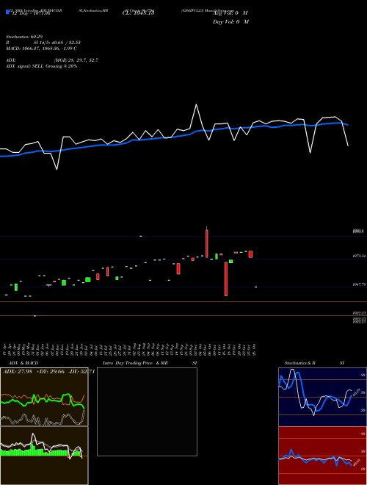Click the Day Vol: 0 M label
Image resolution: width=367 pixels, height=485 pixels.
[230, 22]
